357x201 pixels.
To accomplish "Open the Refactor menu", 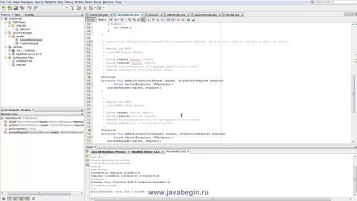I will [x=51, y=2].
